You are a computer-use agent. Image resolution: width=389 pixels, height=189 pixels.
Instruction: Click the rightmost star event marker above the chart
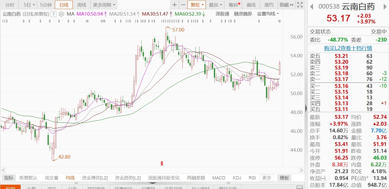coord(279,21)
